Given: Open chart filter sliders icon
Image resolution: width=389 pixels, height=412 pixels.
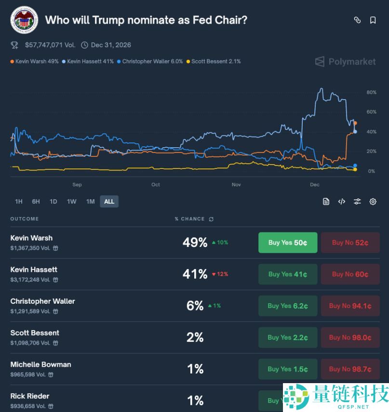Looking at the screenshot, I should 357,202.
